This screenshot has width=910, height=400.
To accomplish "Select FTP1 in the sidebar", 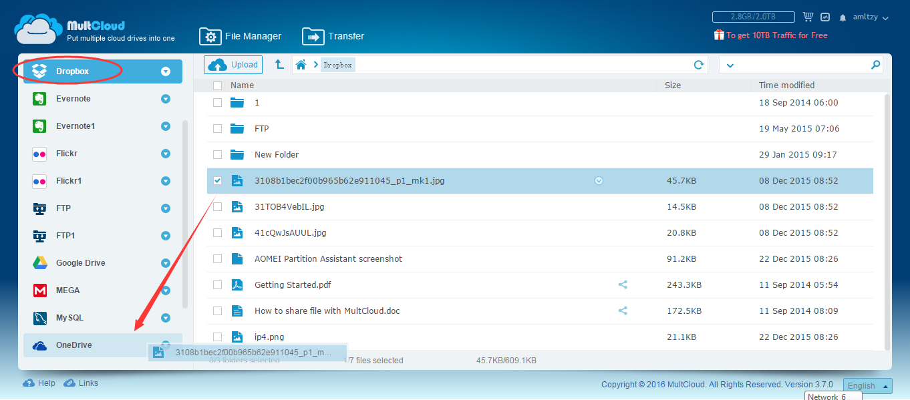I will click(x=103, y=236).
